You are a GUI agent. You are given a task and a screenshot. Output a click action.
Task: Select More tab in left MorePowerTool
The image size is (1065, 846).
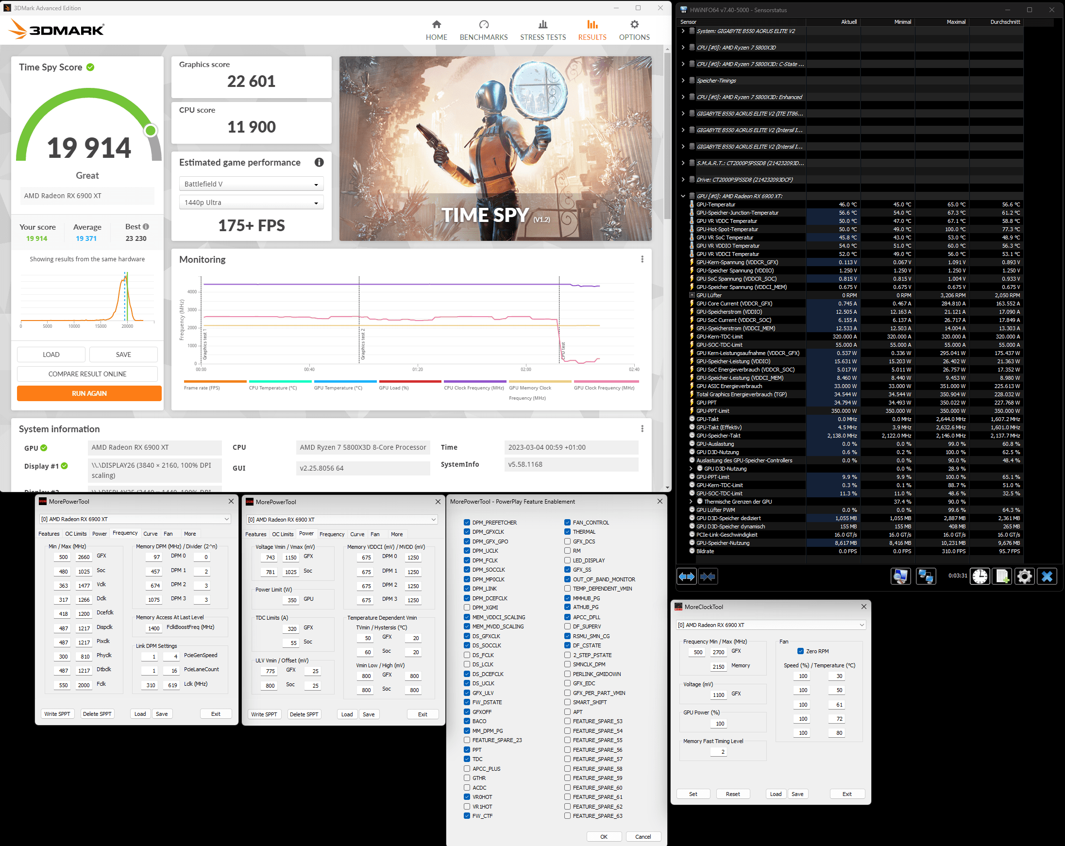(x=190, y=534)
